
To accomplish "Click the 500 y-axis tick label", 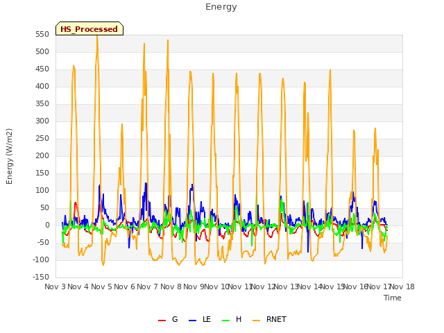I will pos(42,51).
